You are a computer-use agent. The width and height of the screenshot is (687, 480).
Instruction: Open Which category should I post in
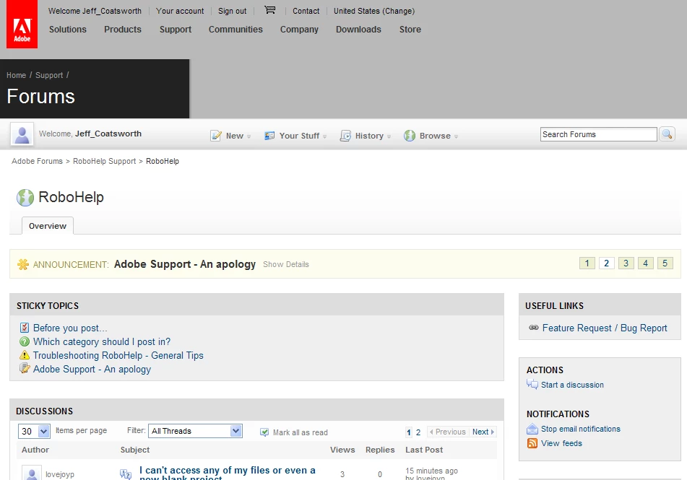(x=102, y=341)
